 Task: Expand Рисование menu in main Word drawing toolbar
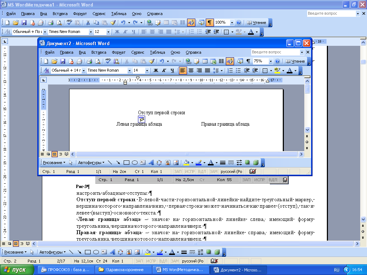point(15,252)
